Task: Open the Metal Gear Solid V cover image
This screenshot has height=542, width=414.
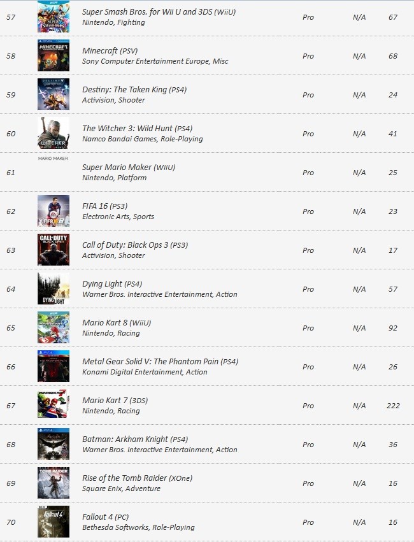Action: [x=54, y=366]
